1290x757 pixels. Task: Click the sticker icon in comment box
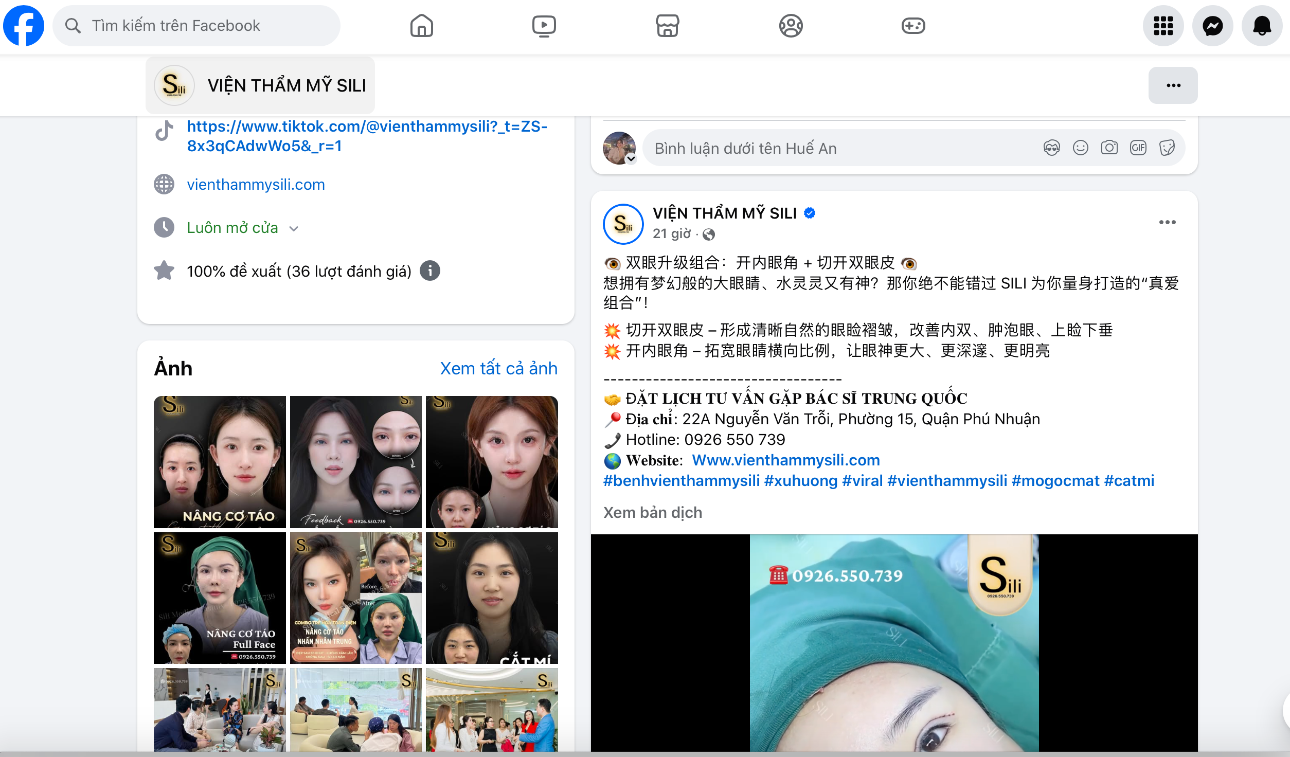click(1167, 148)
